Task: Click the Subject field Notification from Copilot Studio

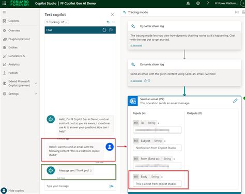Action: coord(157,148)
